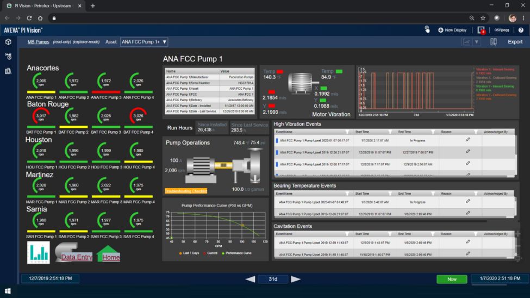The width and height of the screenshot is (530, 298).
Task: Go to browser home page
Action: [40, 18]
